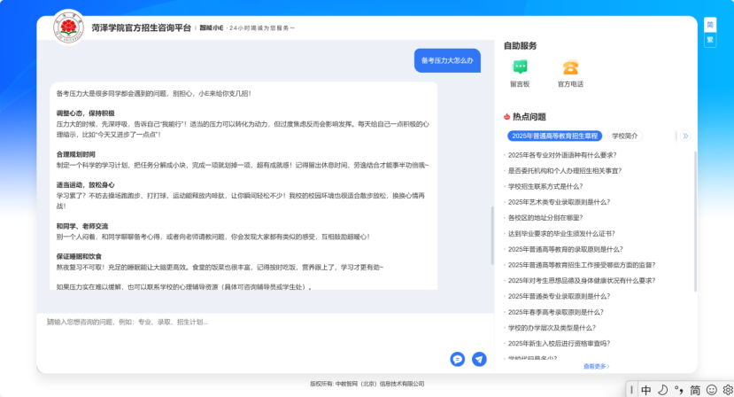This screenshot has width=734, height=397.
Task: Click the heading 和同学、老师交流
Action: tap(82, 226)
